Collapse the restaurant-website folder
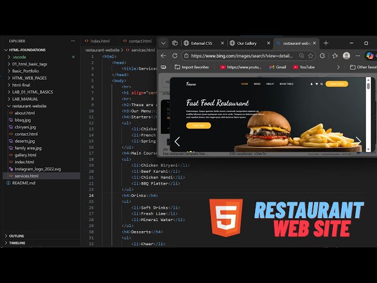Viewport: 377px width, 283px height. [29, 106]
